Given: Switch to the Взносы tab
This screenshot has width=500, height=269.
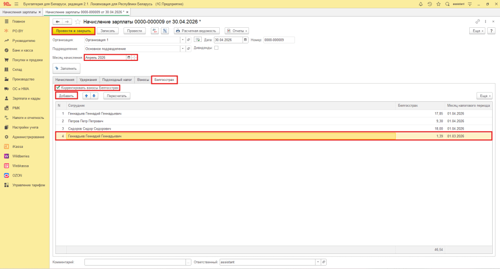Looking at the screenshot, I should [x=143, y=79].
